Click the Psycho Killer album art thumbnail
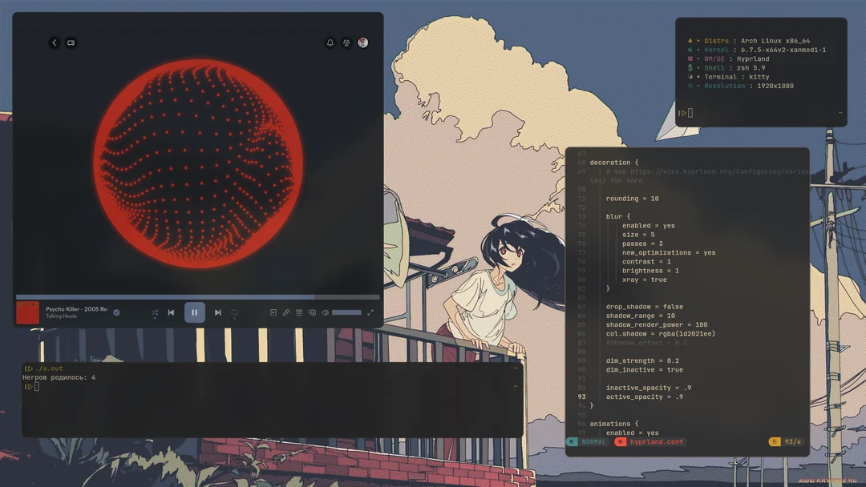Image resolution: width=866 pixels, height=487 pixels. coord(27,312)
